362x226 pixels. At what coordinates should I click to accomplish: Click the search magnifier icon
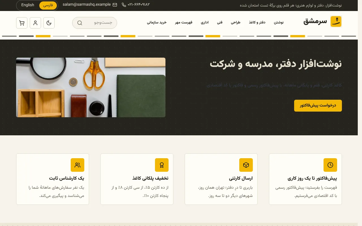tap(80, 23)
